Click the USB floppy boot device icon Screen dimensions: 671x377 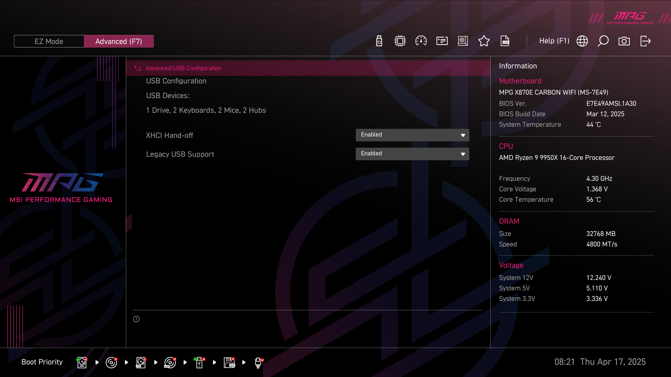(229, 362)
